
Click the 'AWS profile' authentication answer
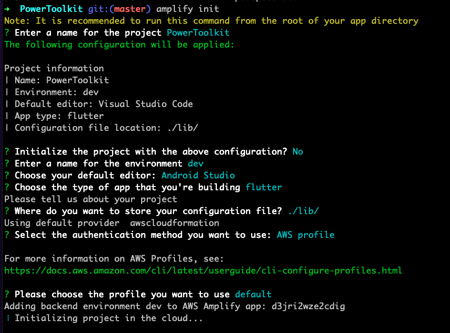tap(306, 235)
